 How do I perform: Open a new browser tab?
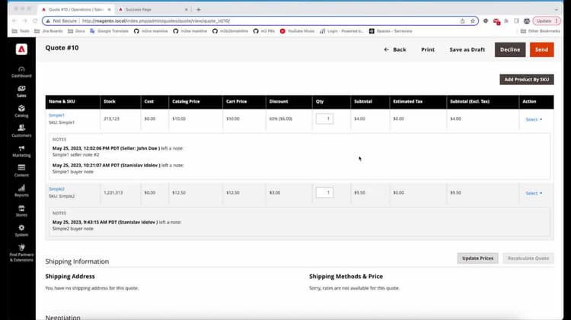coord(199,9)
